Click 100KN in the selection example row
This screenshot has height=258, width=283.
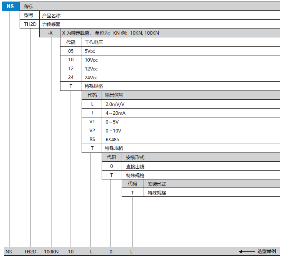pyautogui.click(x=51, y=252)
